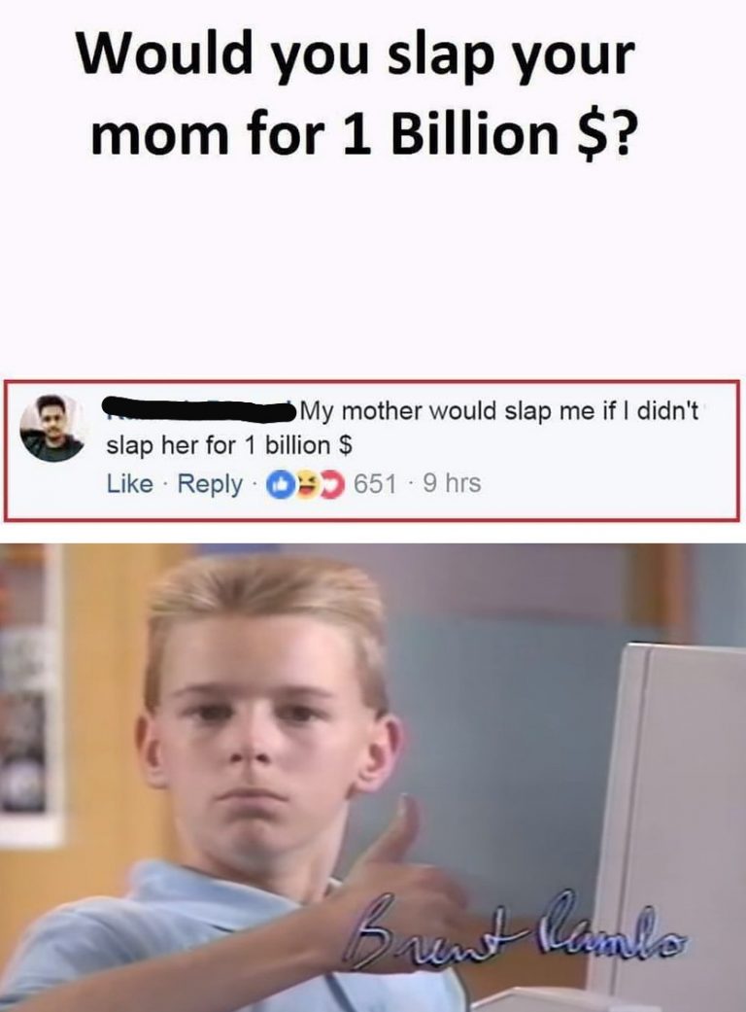This screenshot has width=746, height=1012.
Task: Click the headline words 'Would you slap your'
Action: (356, 54)
